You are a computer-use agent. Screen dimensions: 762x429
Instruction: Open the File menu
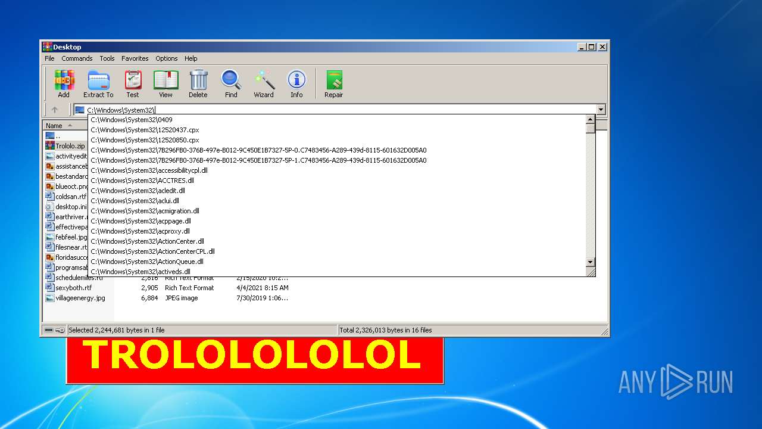pyautogui.click(x=49, y=58)
